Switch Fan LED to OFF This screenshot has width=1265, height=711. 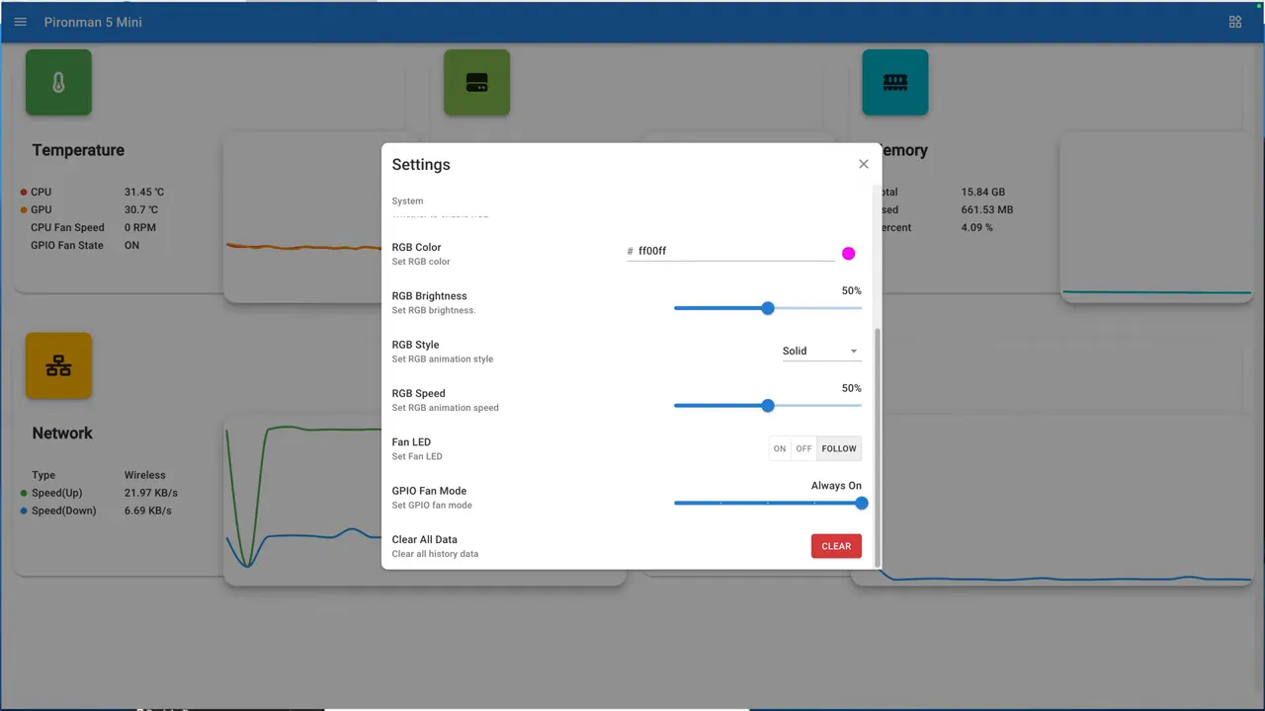(803, 448)
